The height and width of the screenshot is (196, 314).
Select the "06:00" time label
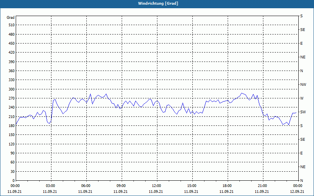(x=86, y=186)
